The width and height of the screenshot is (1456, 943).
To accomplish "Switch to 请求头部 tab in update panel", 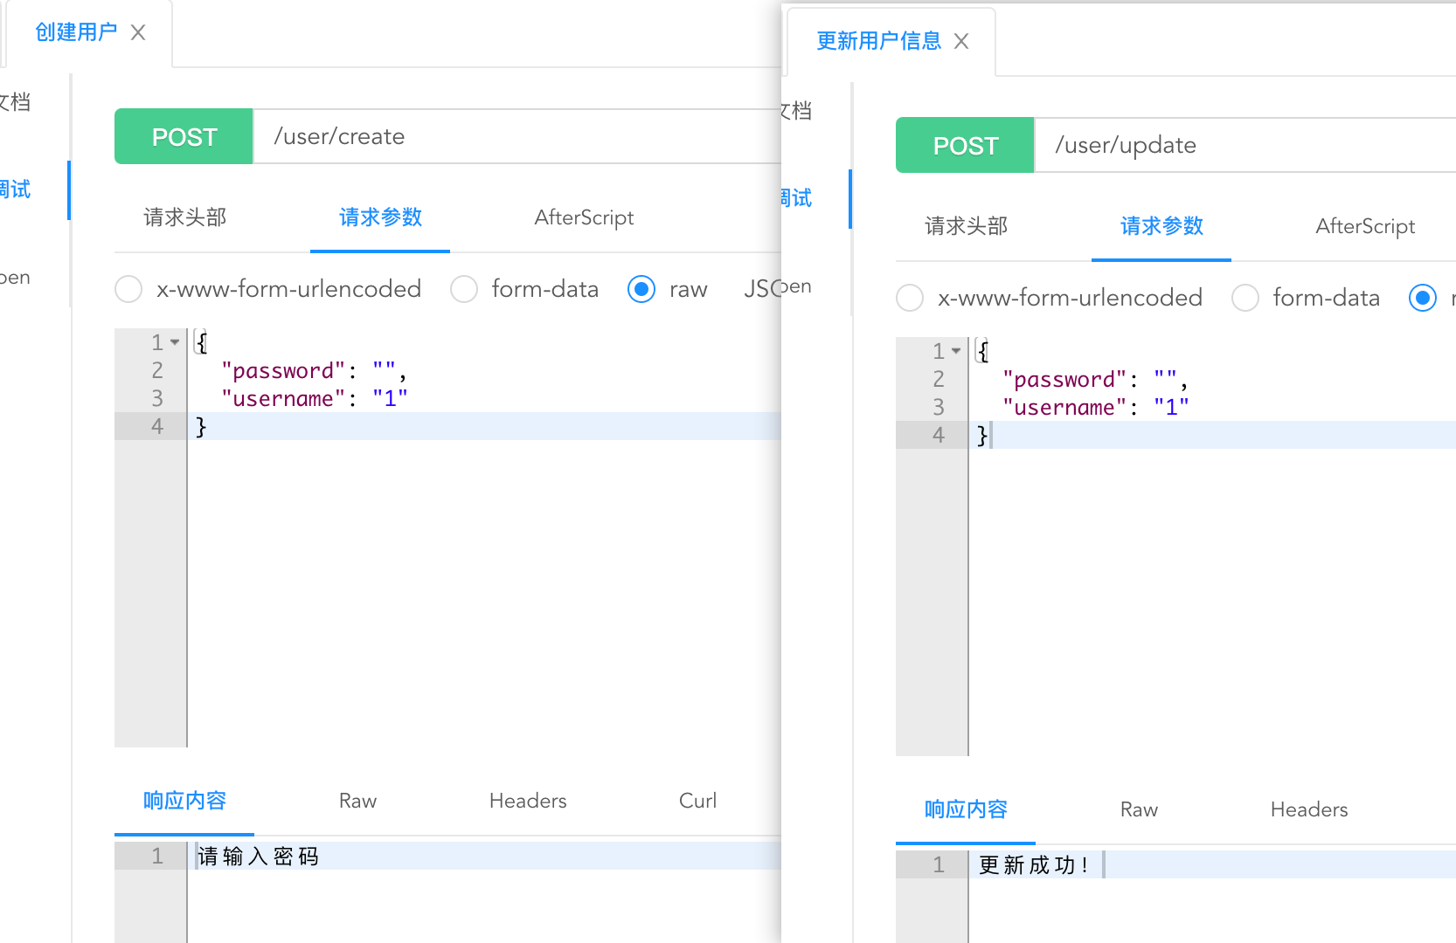I will [x=967, y=226].
